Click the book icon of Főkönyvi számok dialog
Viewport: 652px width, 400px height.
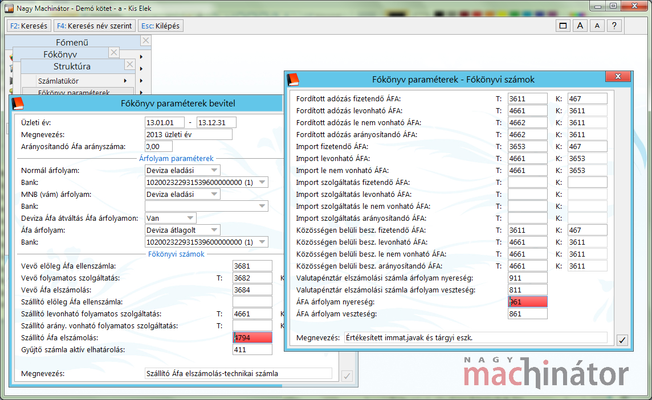pyautogui.click(x=293, y=79)
